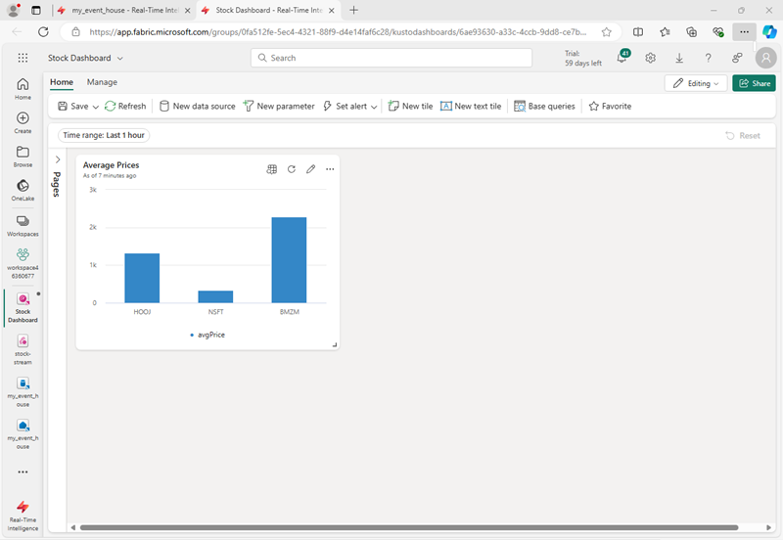This screenshot has height=540, width=783.
Task: Add a New tile
Action: click(x=410, y=107)
